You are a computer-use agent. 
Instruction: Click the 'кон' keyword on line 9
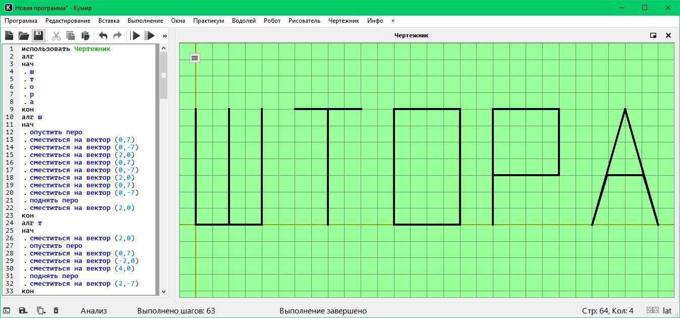tap(28, 110)
